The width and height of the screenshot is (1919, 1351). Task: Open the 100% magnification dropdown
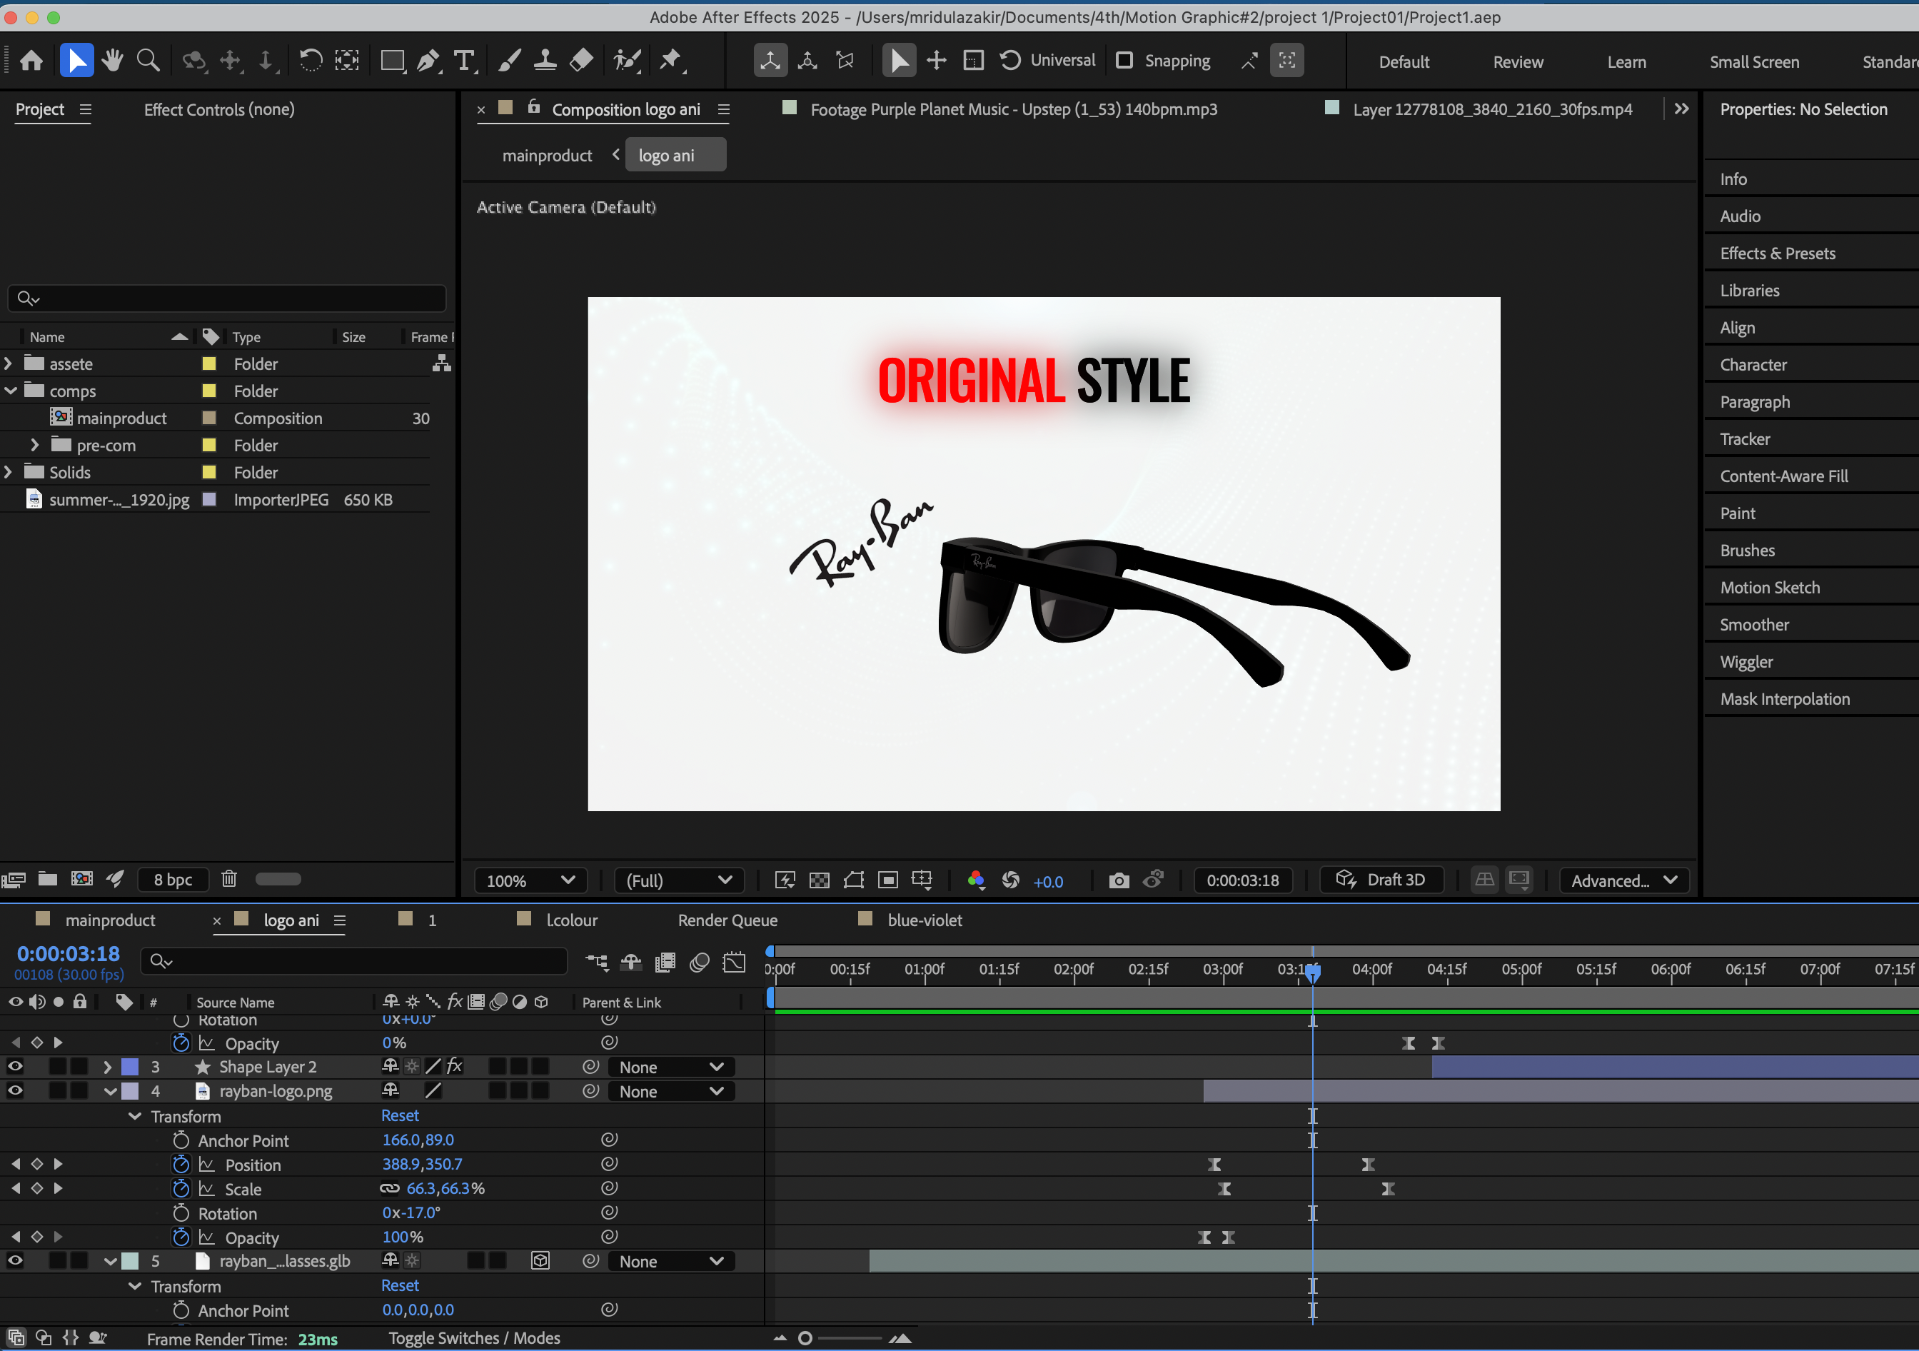530,880
